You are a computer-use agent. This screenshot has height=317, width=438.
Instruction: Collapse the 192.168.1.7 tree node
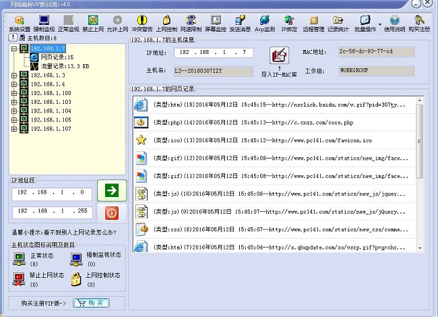(14, 49)
